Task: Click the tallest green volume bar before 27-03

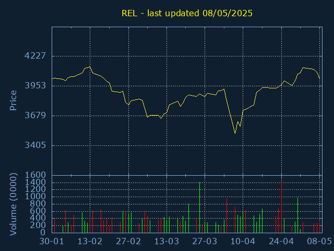Action: tap(199, 207)
